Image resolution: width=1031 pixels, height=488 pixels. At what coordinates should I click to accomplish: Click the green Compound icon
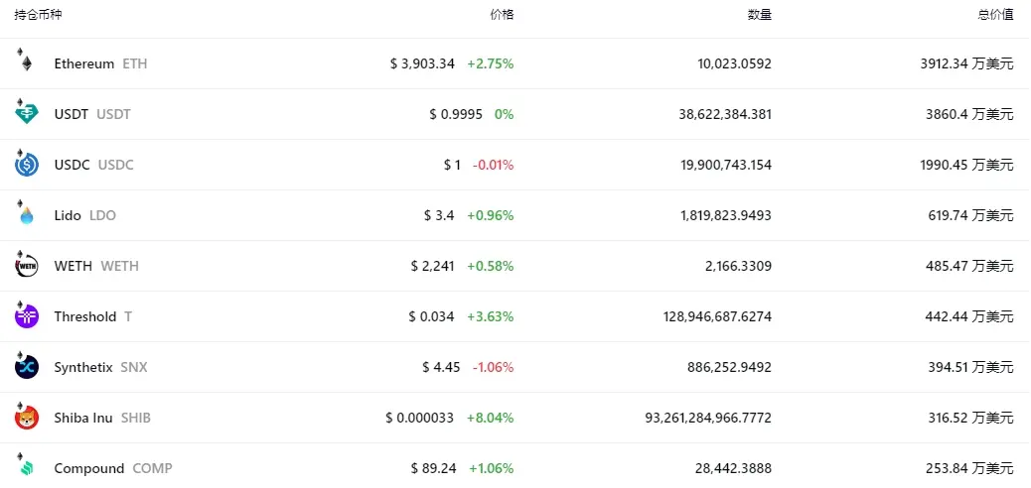pos(26,468)
